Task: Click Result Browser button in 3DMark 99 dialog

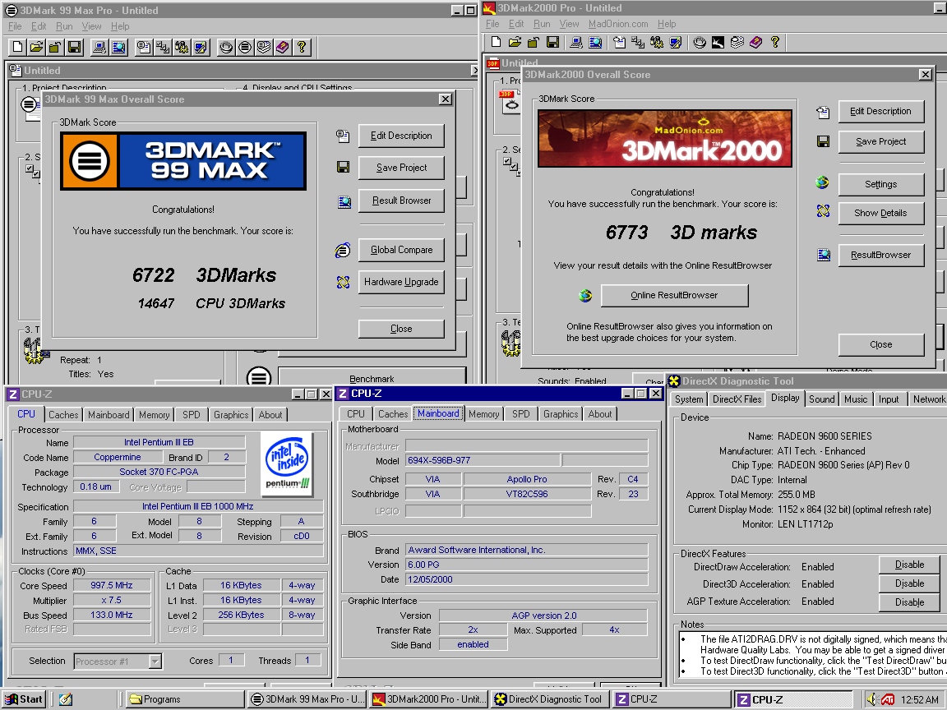Action: tap(401, 201)
